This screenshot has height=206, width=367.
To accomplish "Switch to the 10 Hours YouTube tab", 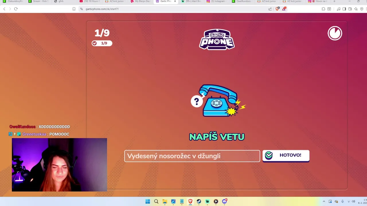I will (x=90, y=1).
